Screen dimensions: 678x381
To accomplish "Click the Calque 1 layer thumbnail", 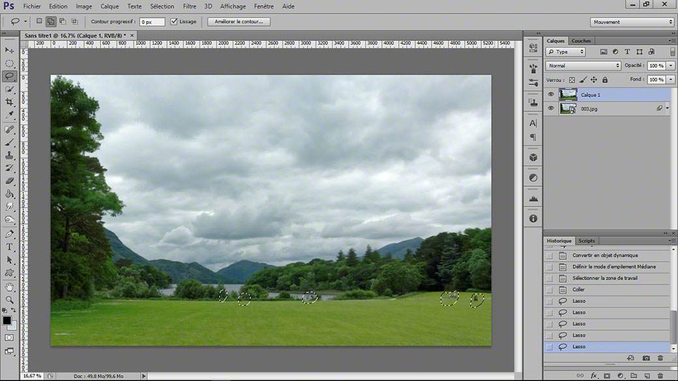I will click(x=568, y=94).
